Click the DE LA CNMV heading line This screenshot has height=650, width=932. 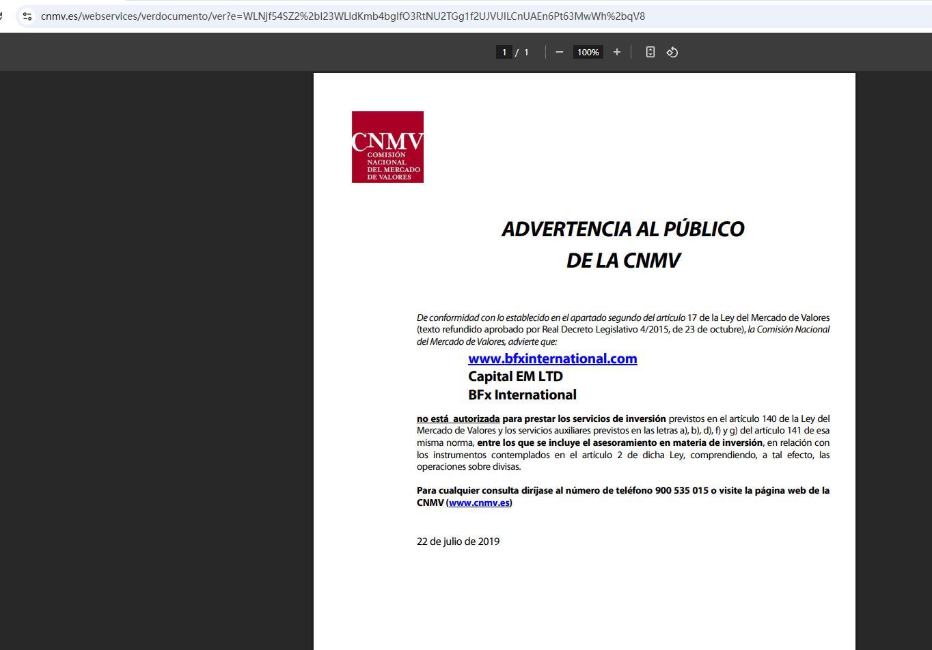pyautogui.click(x=622, y=261)
